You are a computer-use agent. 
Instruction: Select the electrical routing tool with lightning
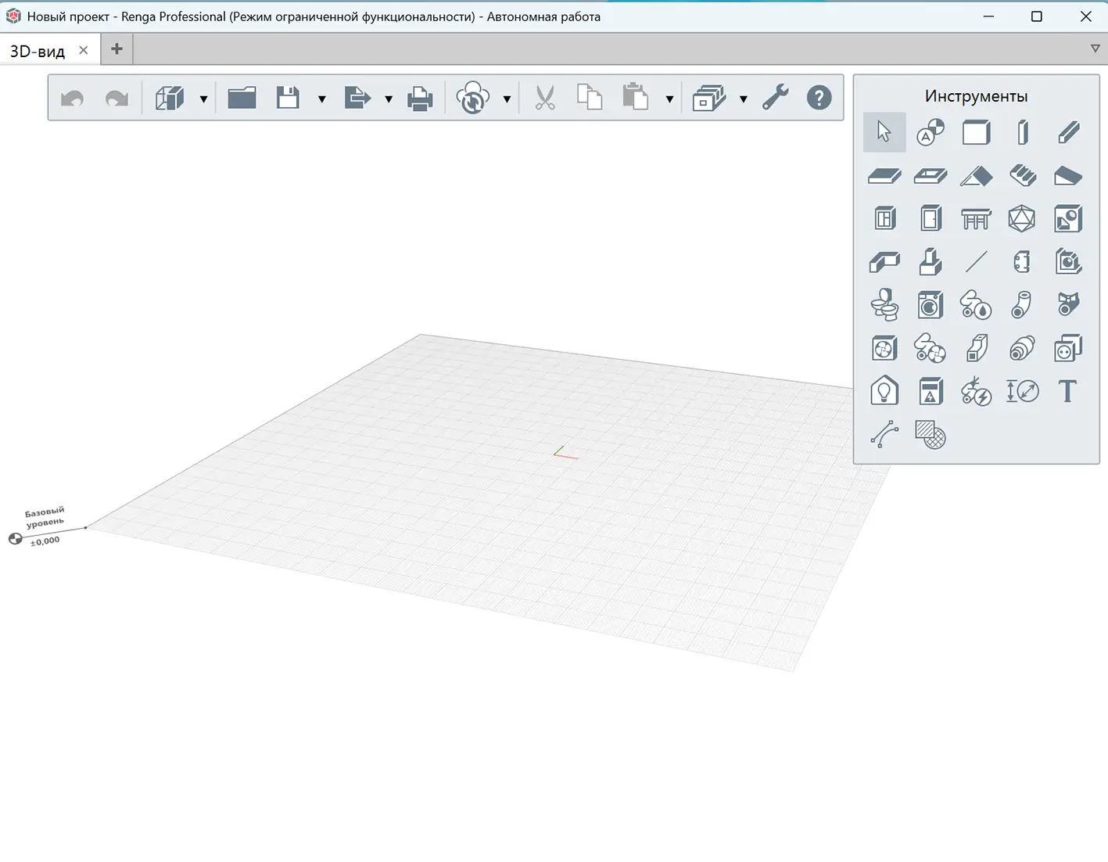[976, 391]
